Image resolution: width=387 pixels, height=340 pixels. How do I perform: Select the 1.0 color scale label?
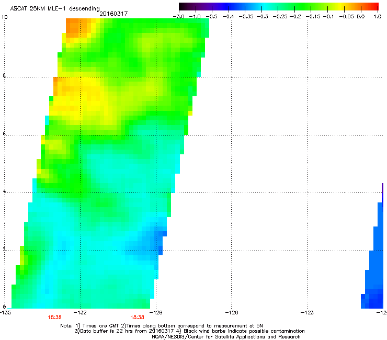(378, 17)
